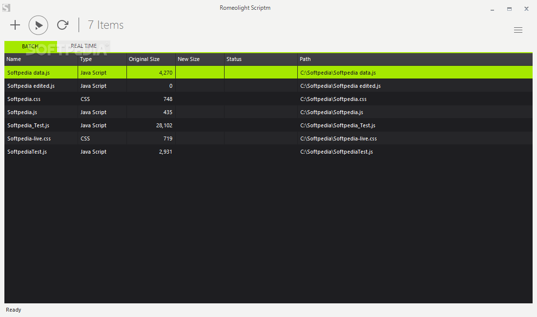
Task: Select the Softpedia-live.css file name
Action: pos(29,139)
